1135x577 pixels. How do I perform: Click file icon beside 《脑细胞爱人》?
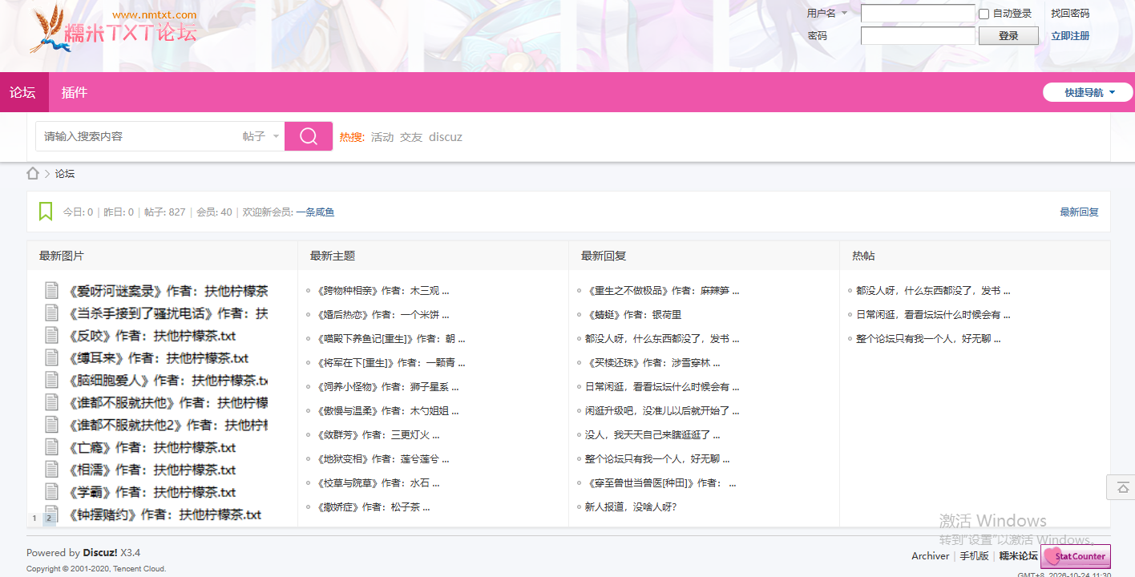(x=52, y=380)
